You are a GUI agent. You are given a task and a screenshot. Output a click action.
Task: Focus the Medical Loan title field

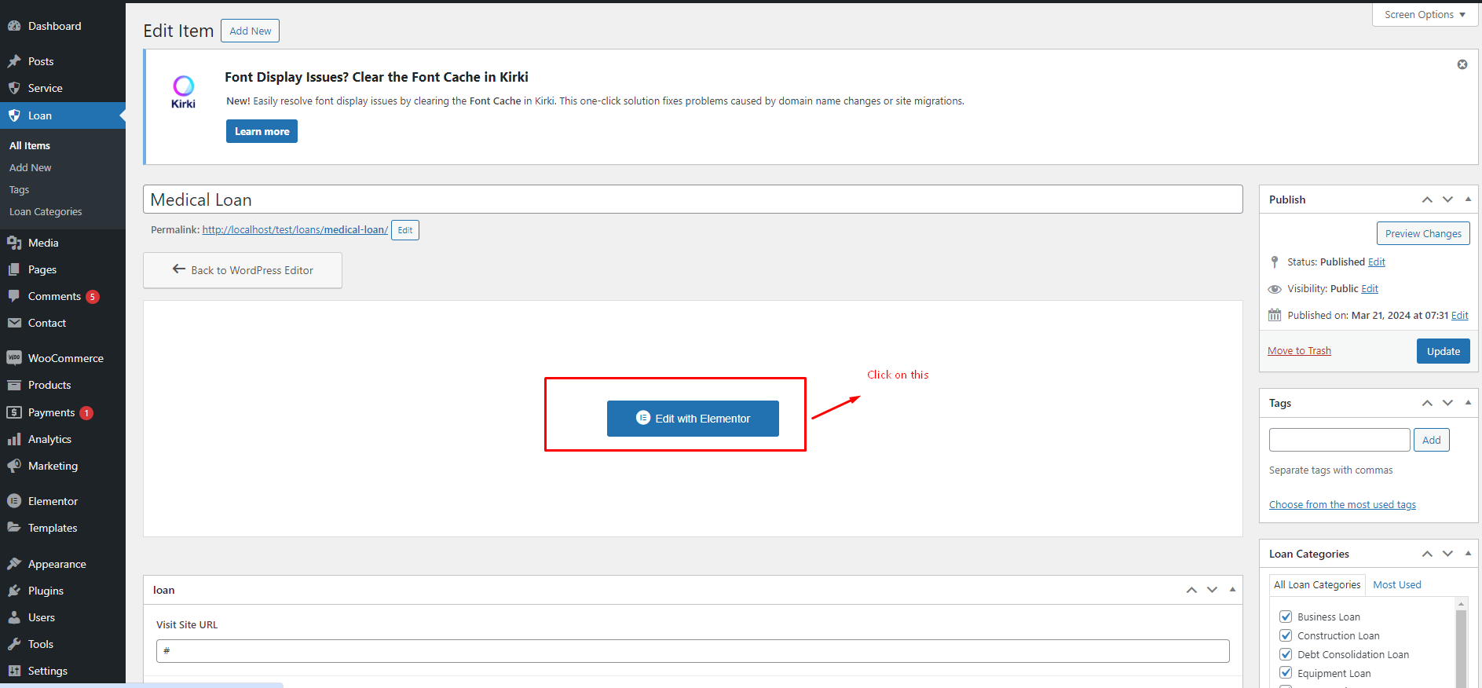coord(693,199)
